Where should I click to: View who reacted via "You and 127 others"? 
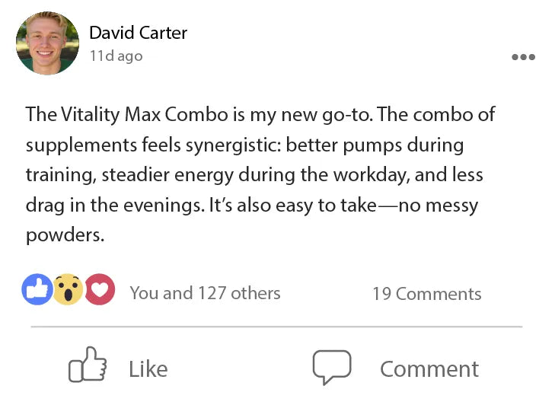[205, 293]
